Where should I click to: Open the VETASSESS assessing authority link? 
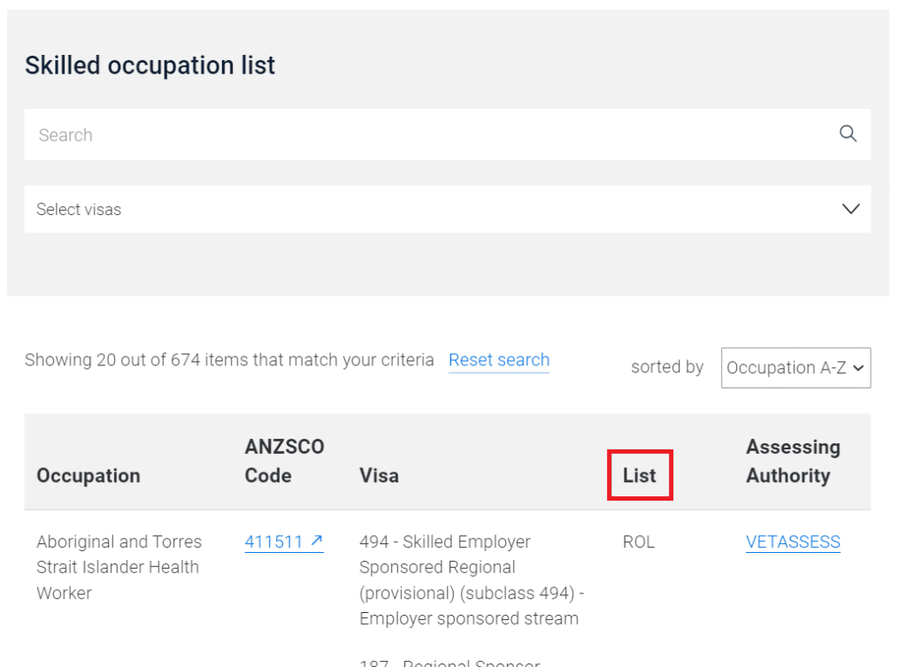coord(793,541)
